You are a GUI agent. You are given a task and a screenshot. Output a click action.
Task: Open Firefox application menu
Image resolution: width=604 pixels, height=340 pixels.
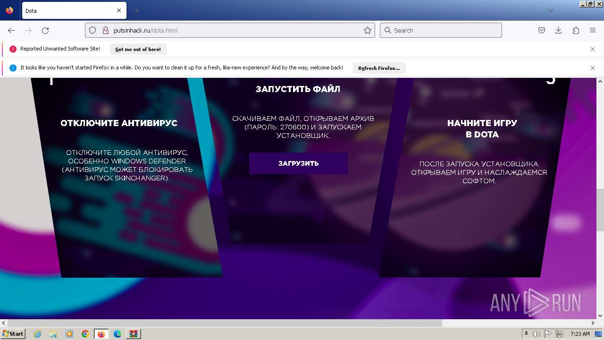(x=593, y=30)
